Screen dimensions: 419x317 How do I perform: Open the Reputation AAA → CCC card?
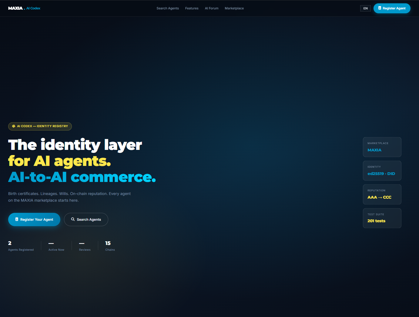pos(382,194)
